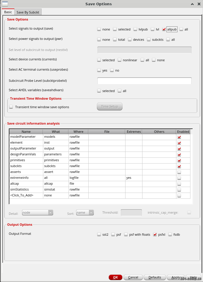Enable the asserts row checkbox
The image size is (203, 282).
(x=179, y=172)
